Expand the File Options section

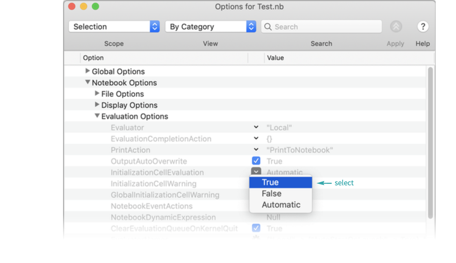(x=97, y=93)
